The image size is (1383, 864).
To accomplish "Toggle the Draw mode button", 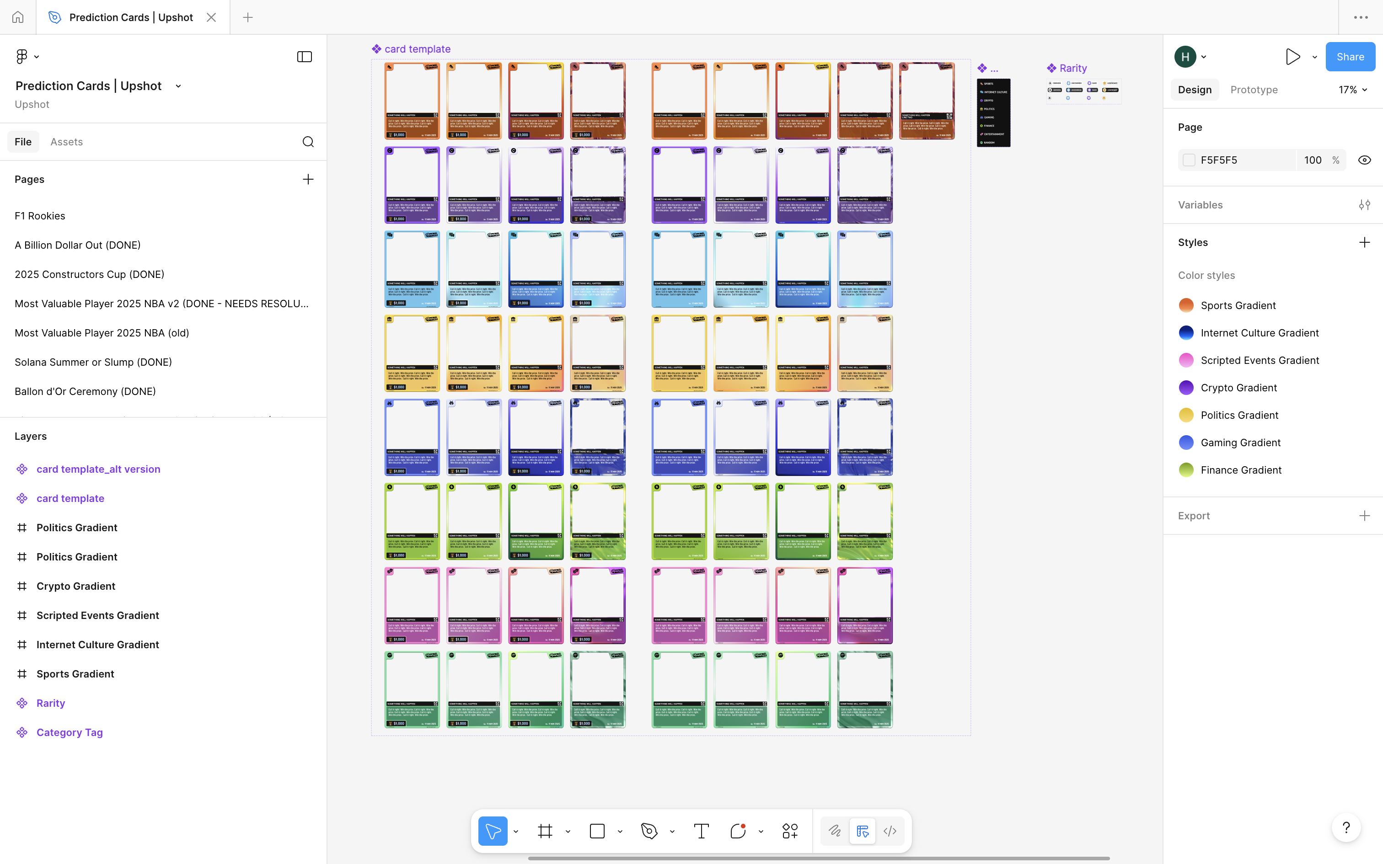I will 835,831.
